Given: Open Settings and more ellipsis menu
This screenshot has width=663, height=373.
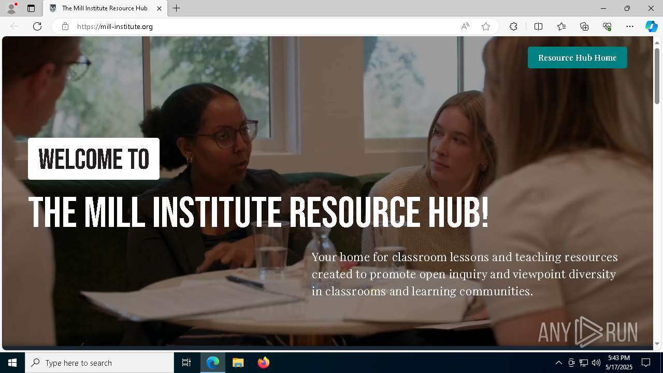Looking at the screenshot, I should pos(630,26).
